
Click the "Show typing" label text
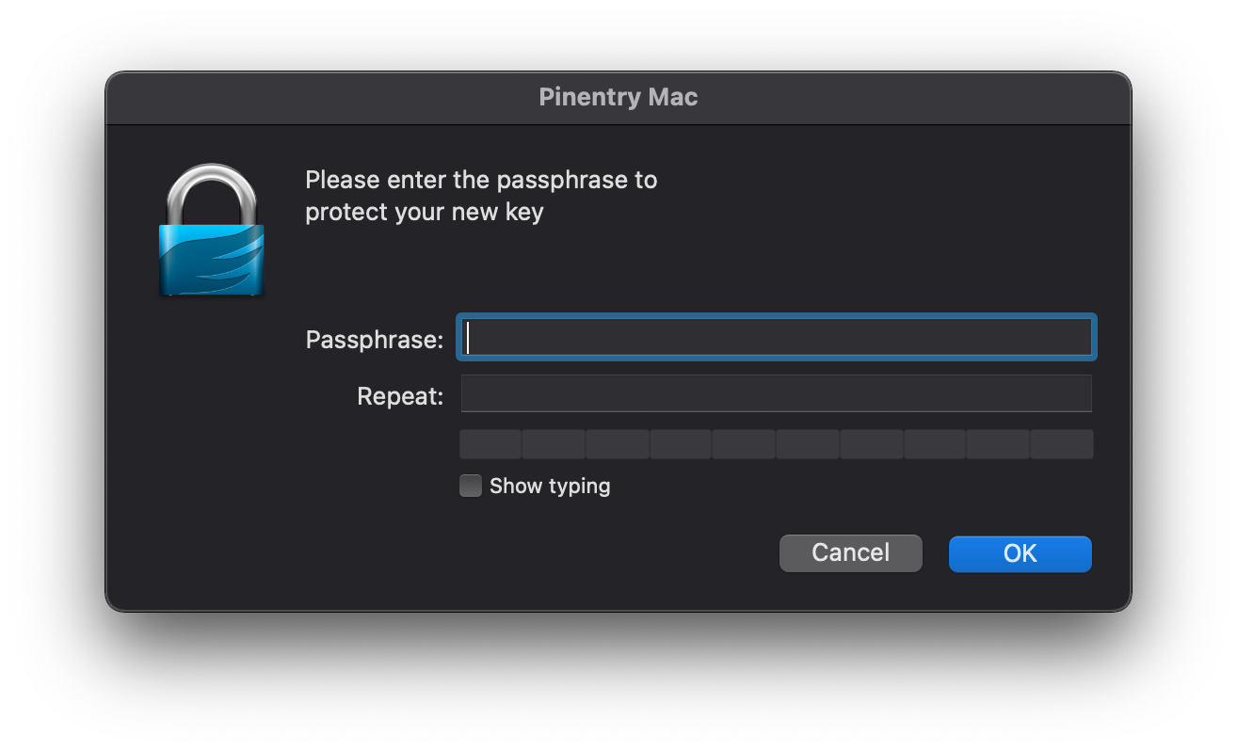click(550, 486)
